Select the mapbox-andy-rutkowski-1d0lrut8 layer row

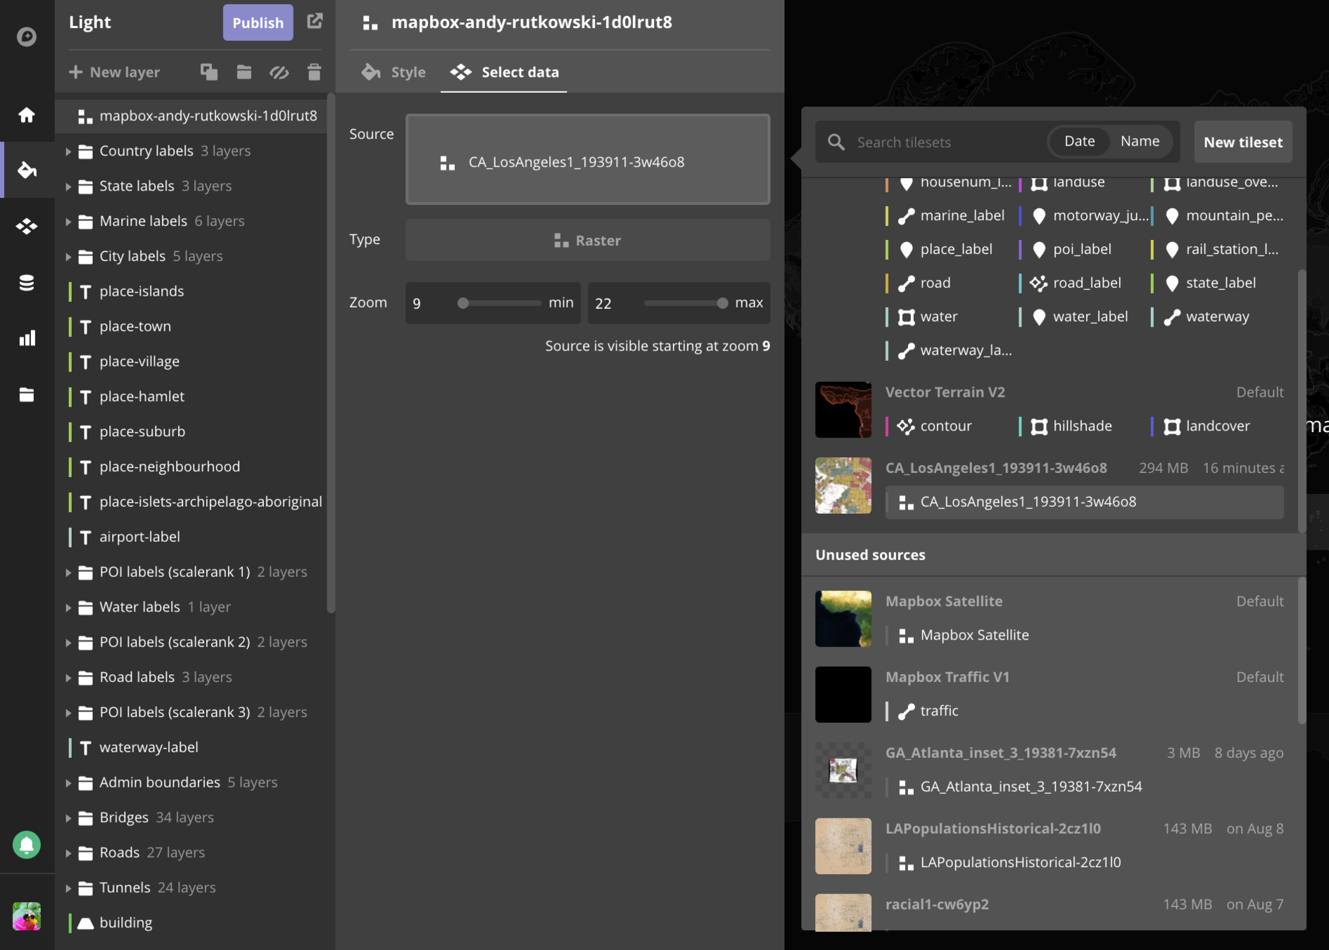[x=190, y=115]
